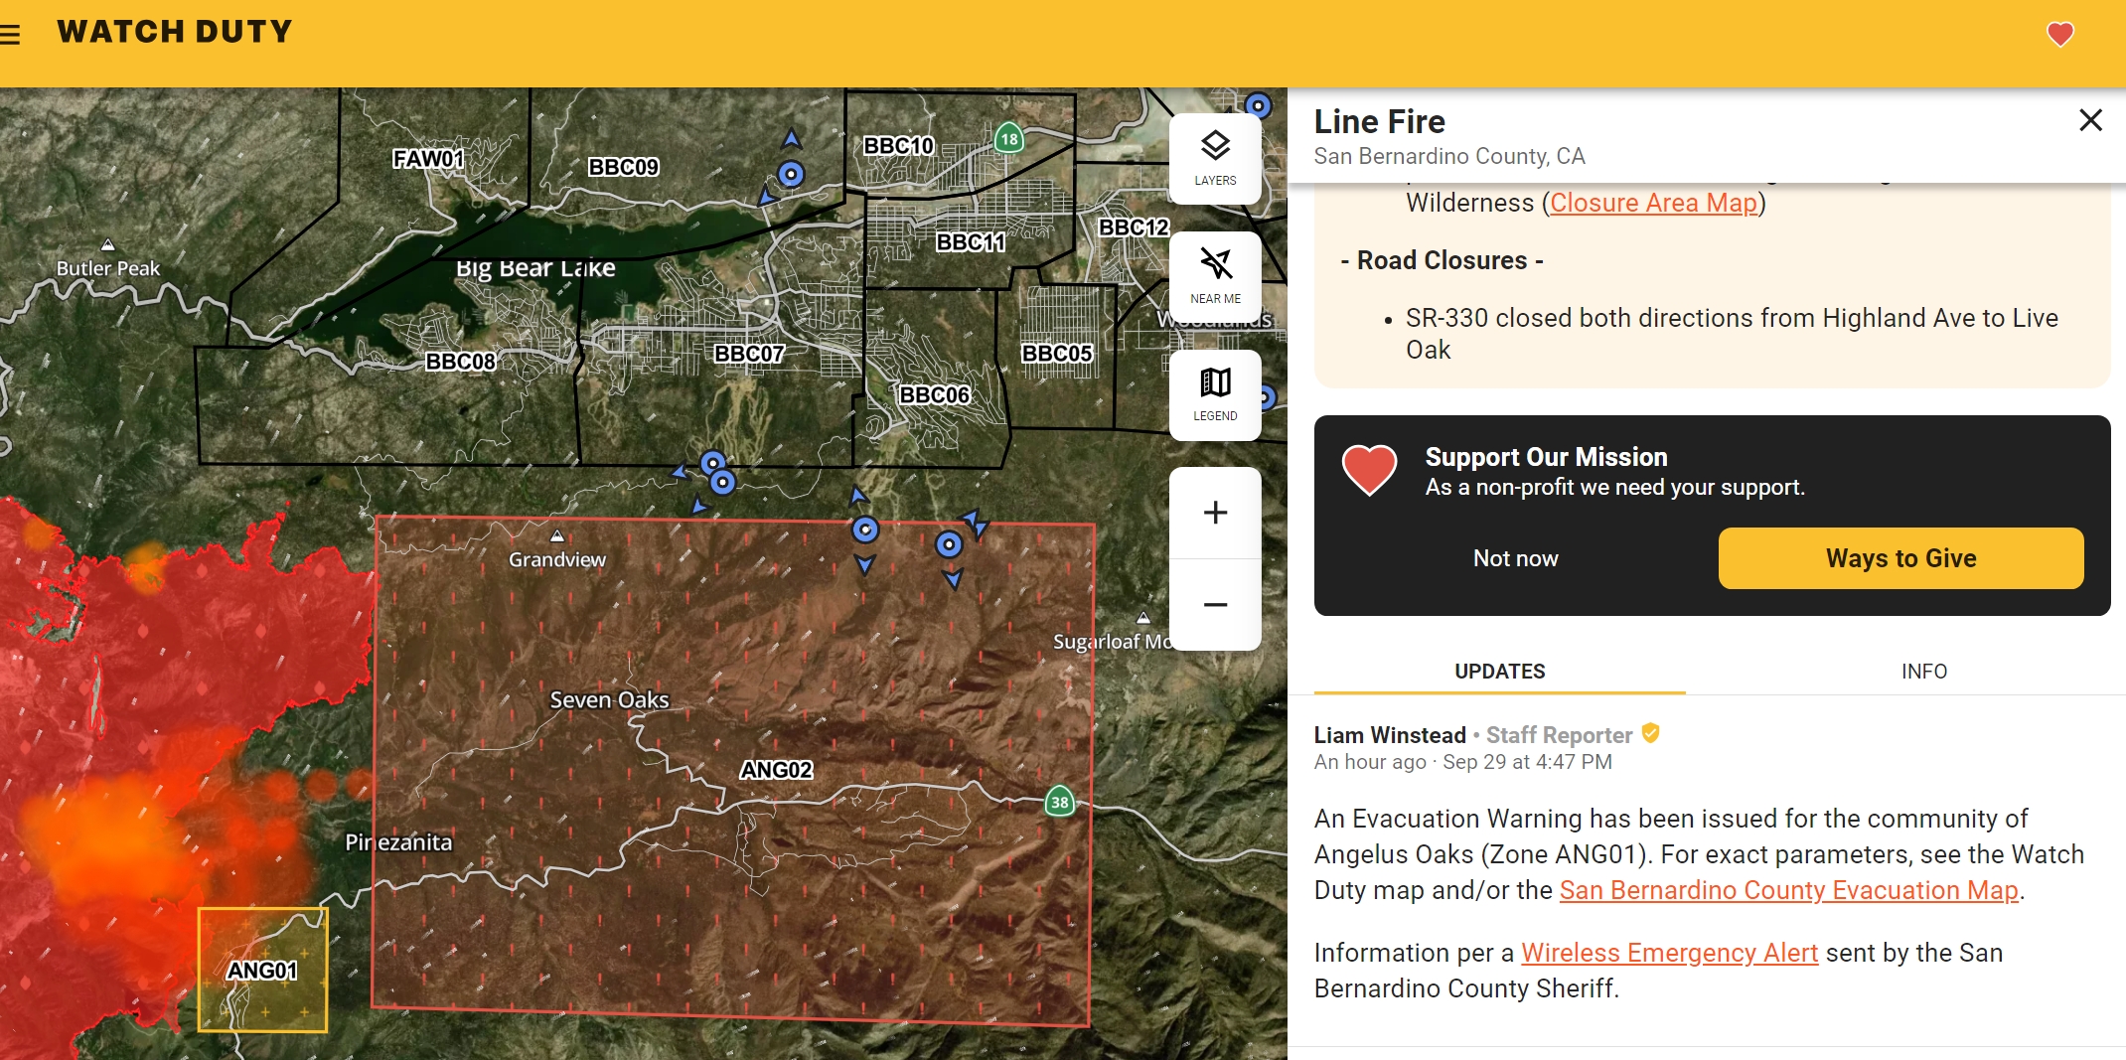Click the red heart donate icon in header
The height and width of the screenshot is (1060, 2126).
[2060, 34]
